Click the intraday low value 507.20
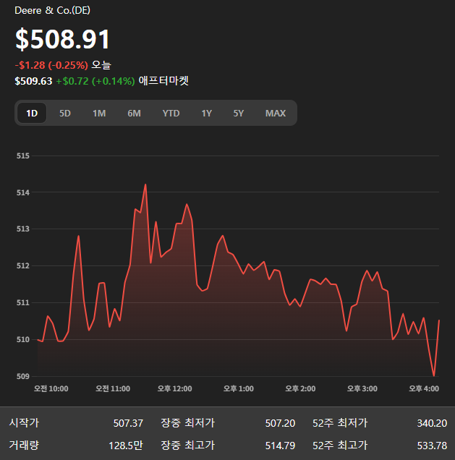The width and height of the screenshot is (455, 460). [280, 423]
